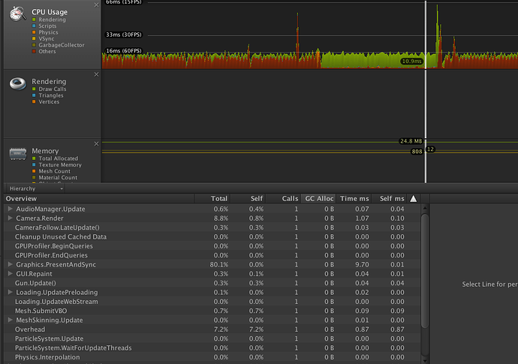The width and height of the screenshot is (518, 364).
Task: Click the scrollbar down arrow
Action: tap(425, 361)
